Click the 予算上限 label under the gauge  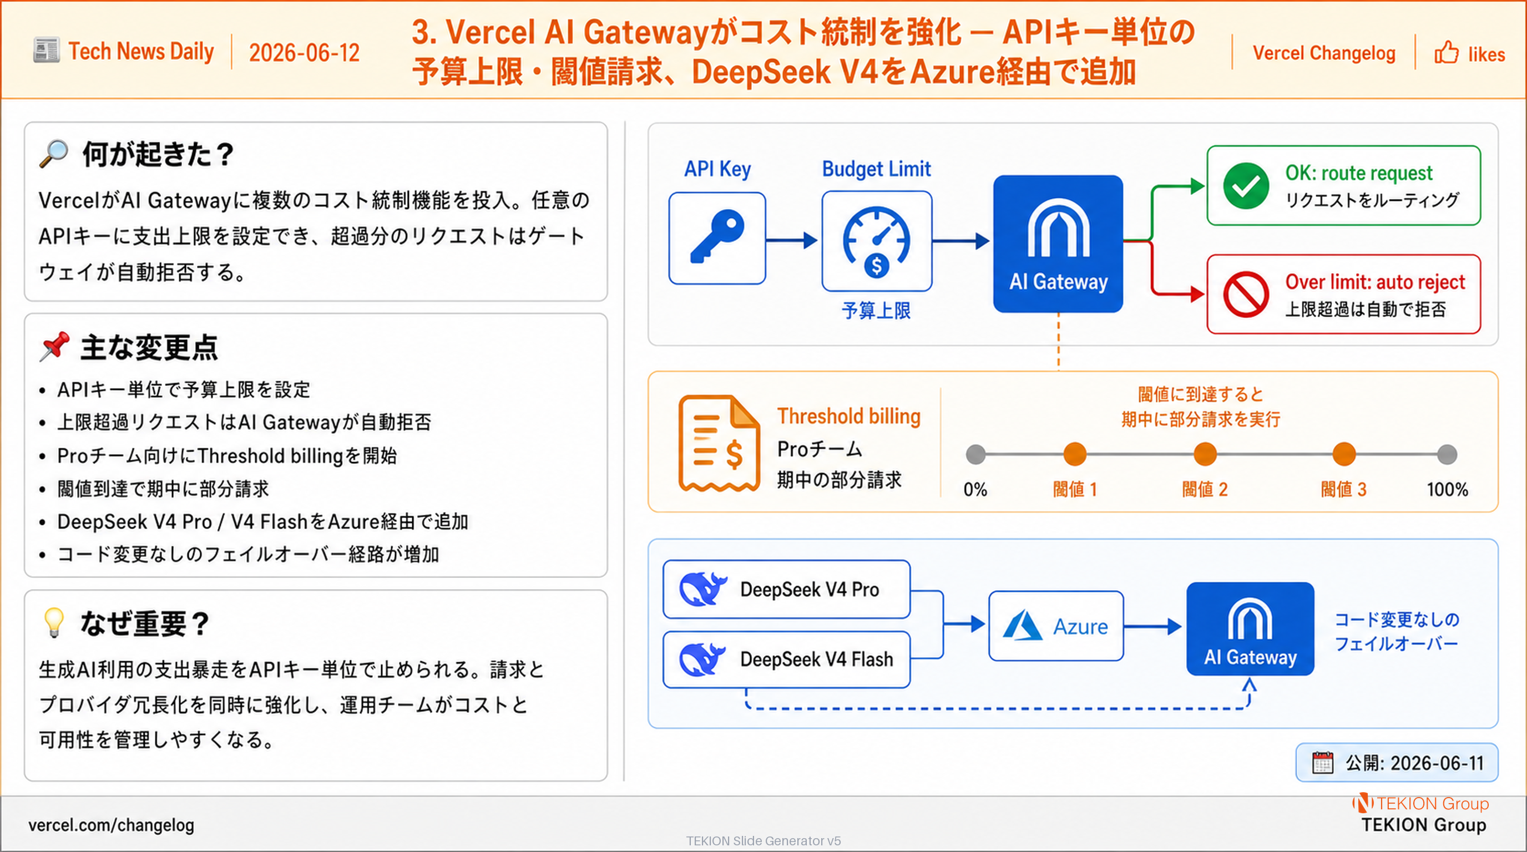coord(876,310)
